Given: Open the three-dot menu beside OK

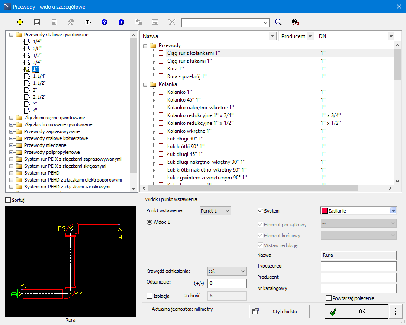Looking at the screenshot, I should [395, 311].
